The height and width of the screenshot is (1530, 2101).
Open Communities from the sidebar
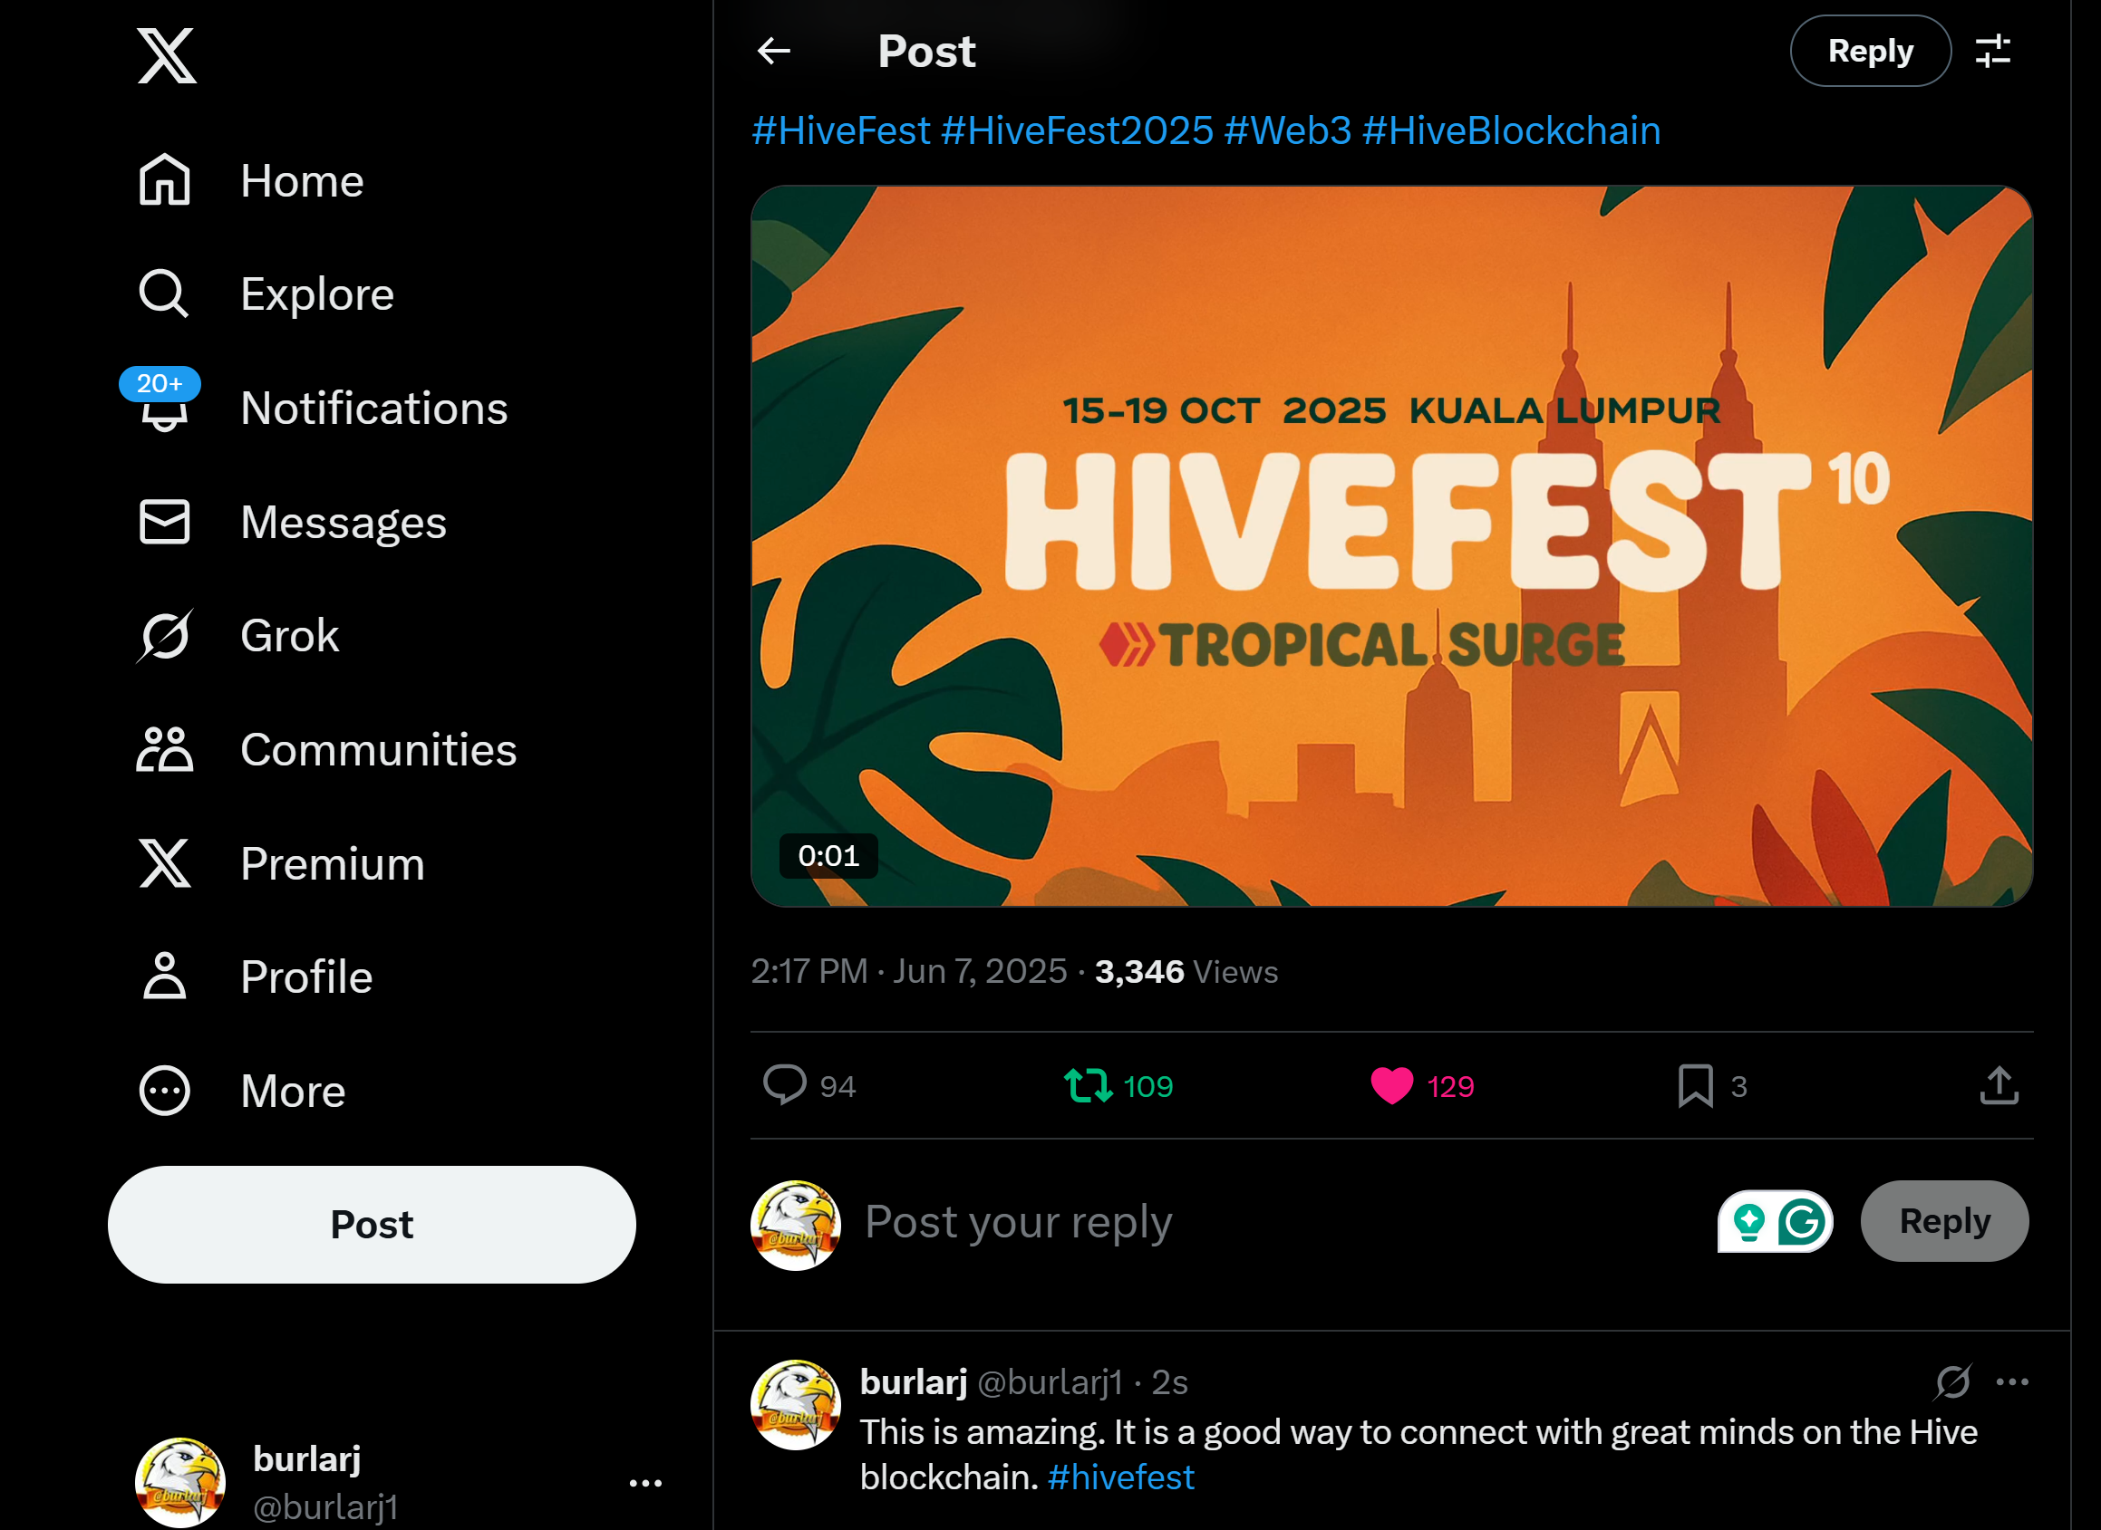(x=327, y=749)
